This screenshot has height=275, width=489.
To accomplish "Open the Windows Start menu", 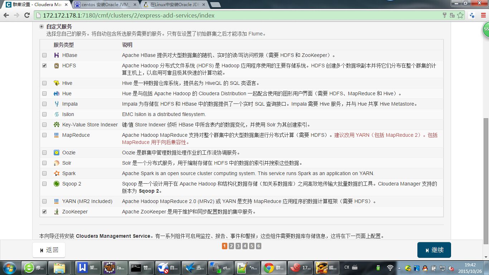I will [9, 267].
